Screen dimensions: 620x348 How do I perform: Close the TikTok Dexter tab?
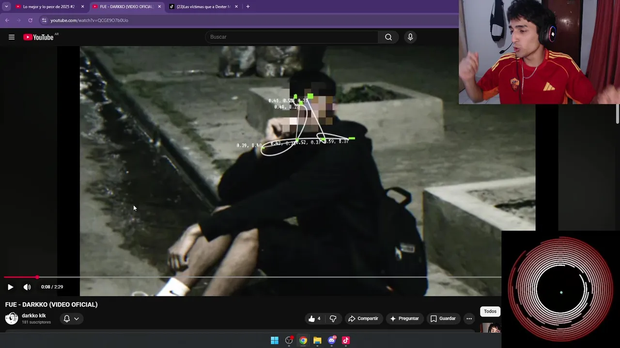[x=236, y=7]
